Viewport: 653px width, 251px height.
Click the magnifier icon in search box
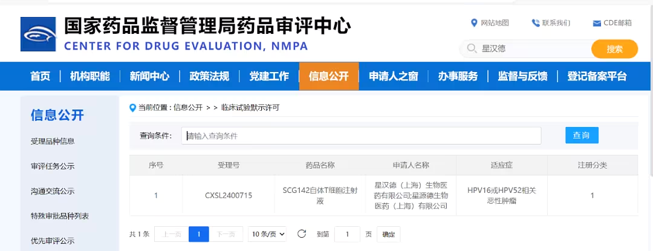click(x=472, y=49)
